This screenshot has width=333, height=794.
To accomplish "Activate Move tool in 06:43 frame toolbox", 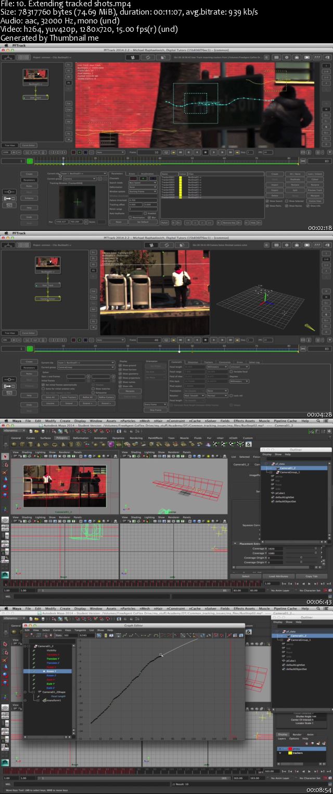I will [5, 480].
